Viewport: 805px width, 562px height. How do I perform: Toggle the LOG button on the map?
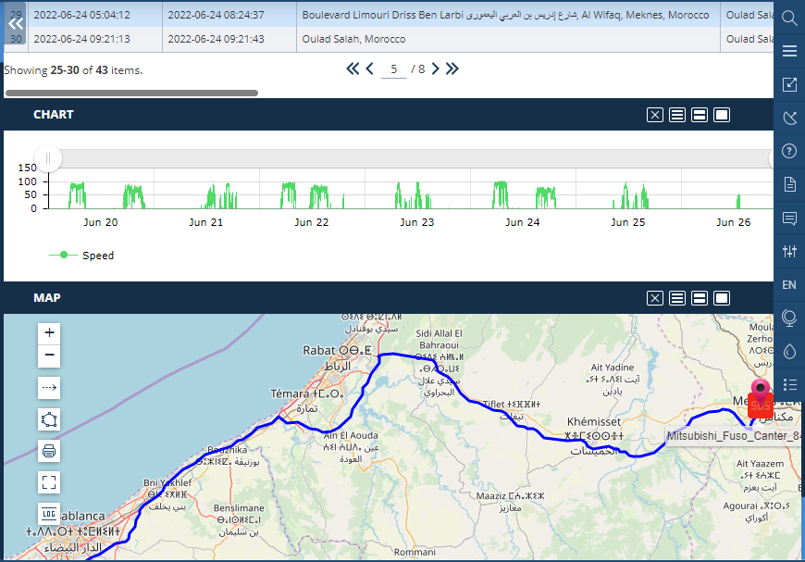click(x=50, y=513)
